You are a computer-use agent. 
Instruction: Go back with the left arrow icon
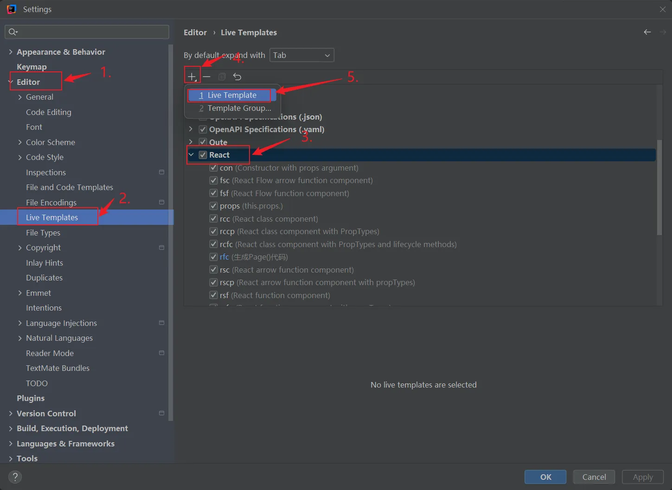(x=647, y=32)
